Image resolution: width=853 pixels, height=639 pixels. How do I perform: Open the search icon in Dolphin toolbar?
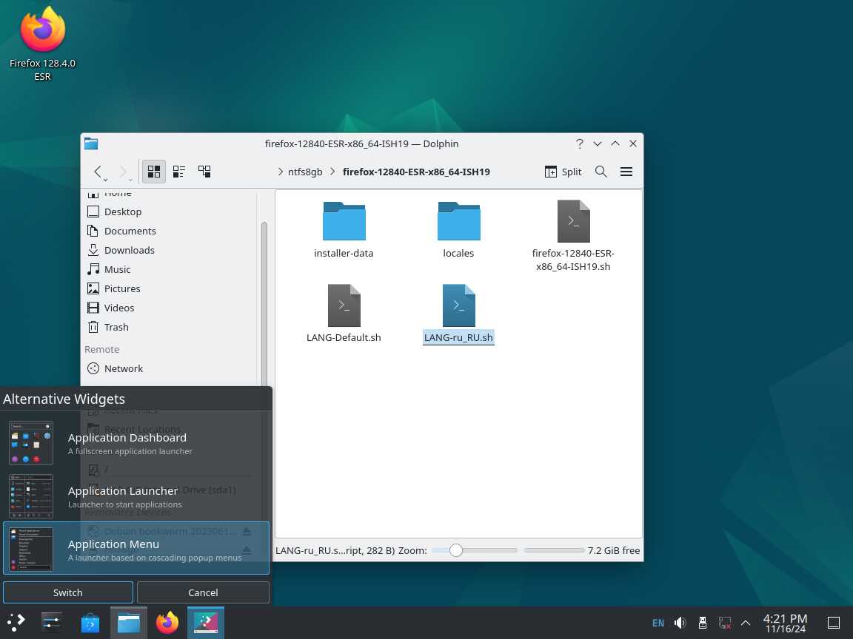[x=601, y=172]
